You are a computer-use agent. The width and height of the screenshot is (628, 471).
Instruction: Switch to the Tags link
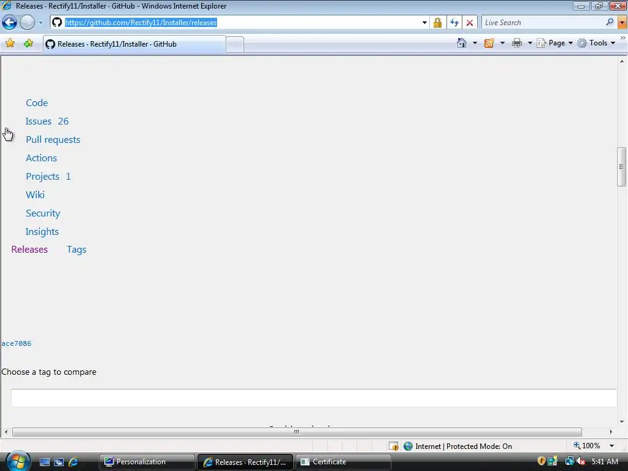pos(77,250)
